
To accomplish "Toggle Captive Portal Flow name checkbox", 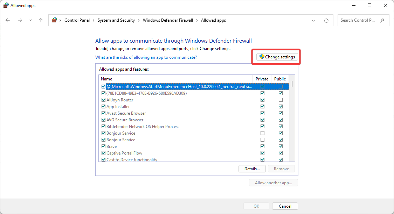I will coord(103,153).
